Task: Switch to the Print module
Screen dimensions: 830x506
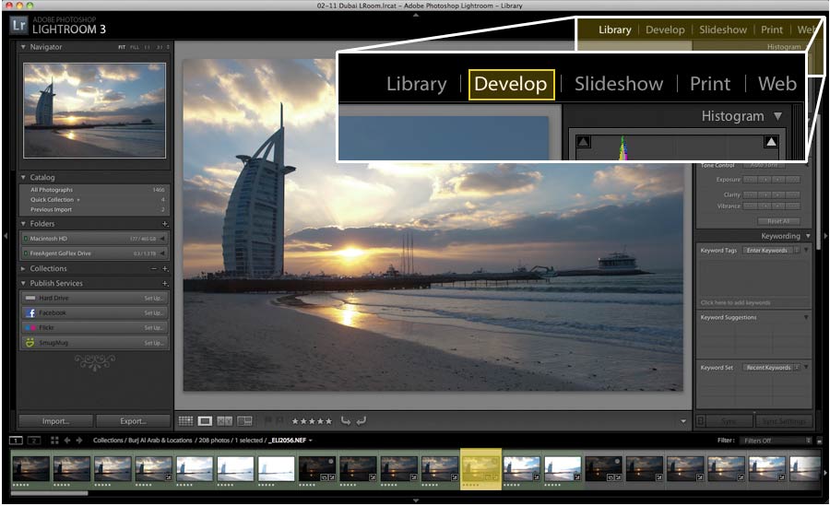Action: tap(771, 29)
